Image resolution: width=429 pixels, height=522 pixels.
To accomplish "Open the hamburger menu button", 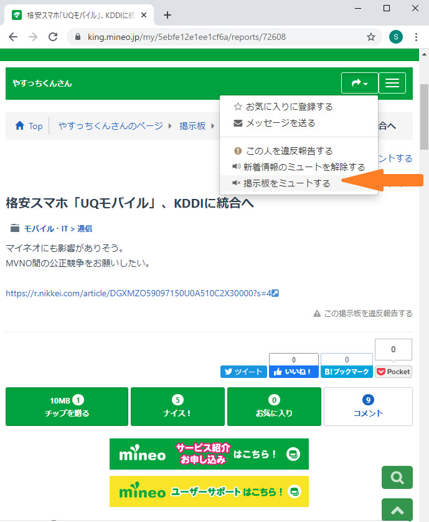I will pos(392,83).
